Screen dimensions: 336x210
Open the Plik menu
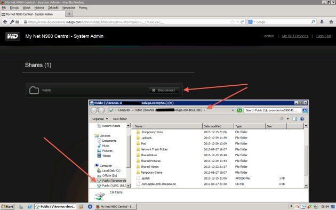click(4, 7)
